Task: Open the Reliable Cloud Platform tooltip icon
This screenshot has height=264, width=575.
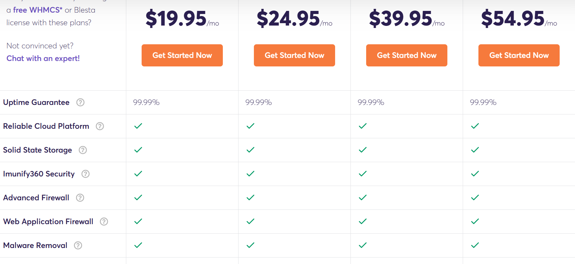Action: coord(100,126)
